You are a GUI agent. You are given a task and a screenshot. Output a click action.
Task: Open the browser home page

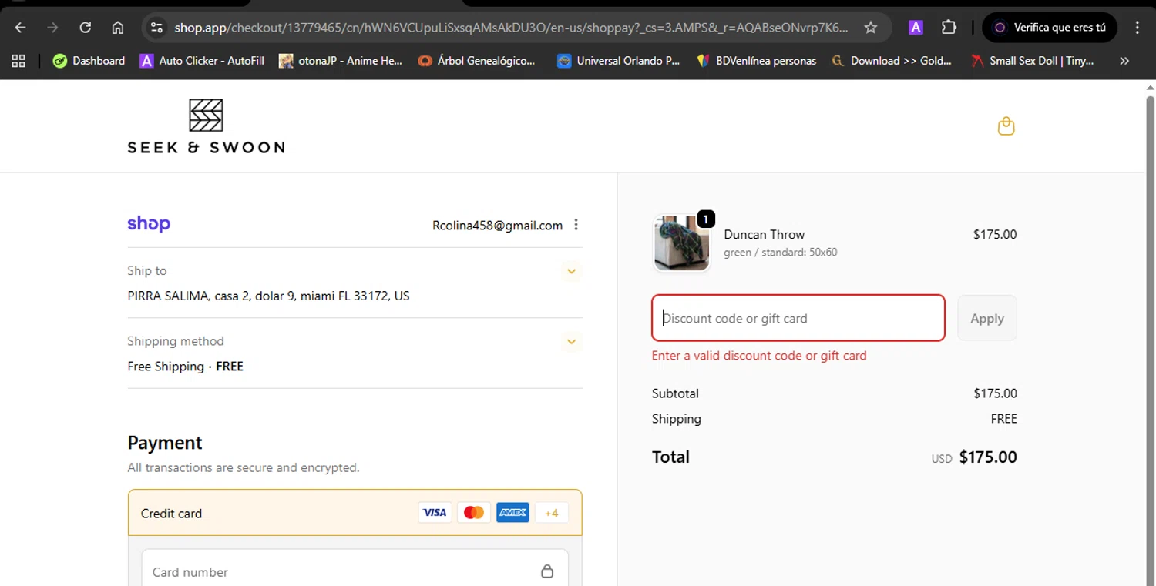tap(118, 28)
